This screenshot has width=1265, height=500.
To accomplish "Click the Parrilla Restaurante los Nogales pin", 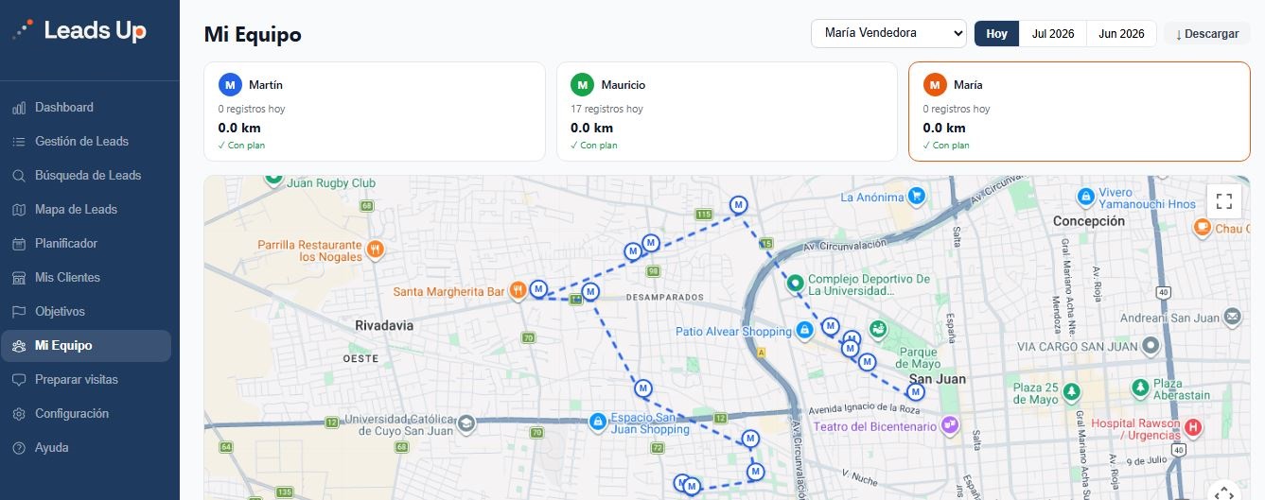I will coord(376,250).
